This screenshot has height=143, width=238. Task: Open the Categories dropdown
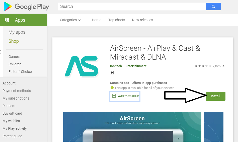click(x=70, y=20)
